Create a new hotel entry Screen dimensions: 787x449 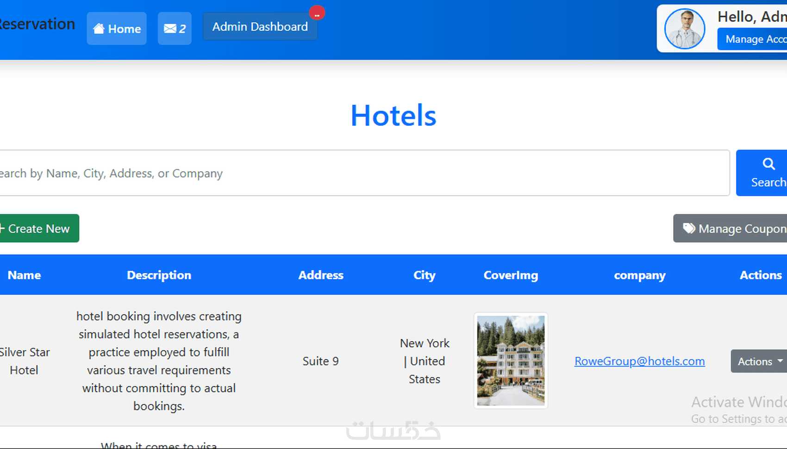(x=39, y=228)
